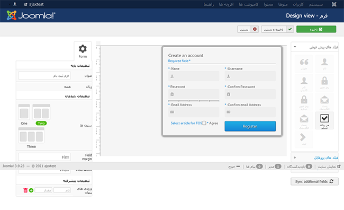Screen dimensions: 344x210
Task: Open the سیستم (System) menu
Action: tap(316, 4)
